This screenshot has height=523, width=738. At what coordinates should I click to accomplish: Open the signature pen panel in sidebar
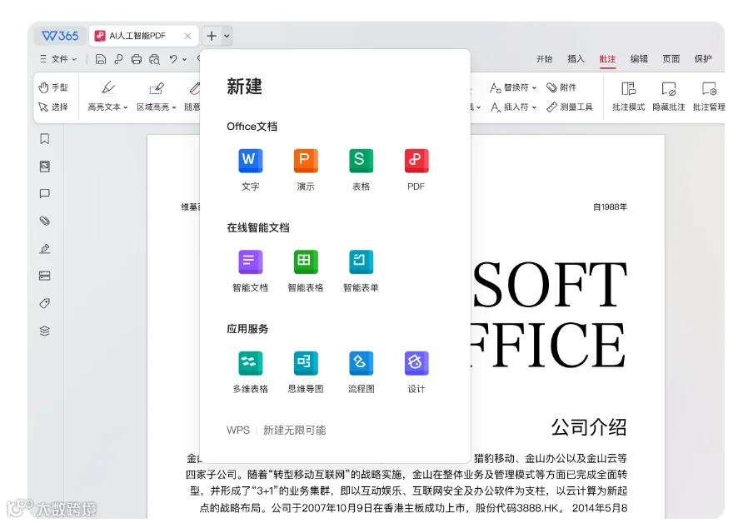pyautogui.click(x=45, y=248)
